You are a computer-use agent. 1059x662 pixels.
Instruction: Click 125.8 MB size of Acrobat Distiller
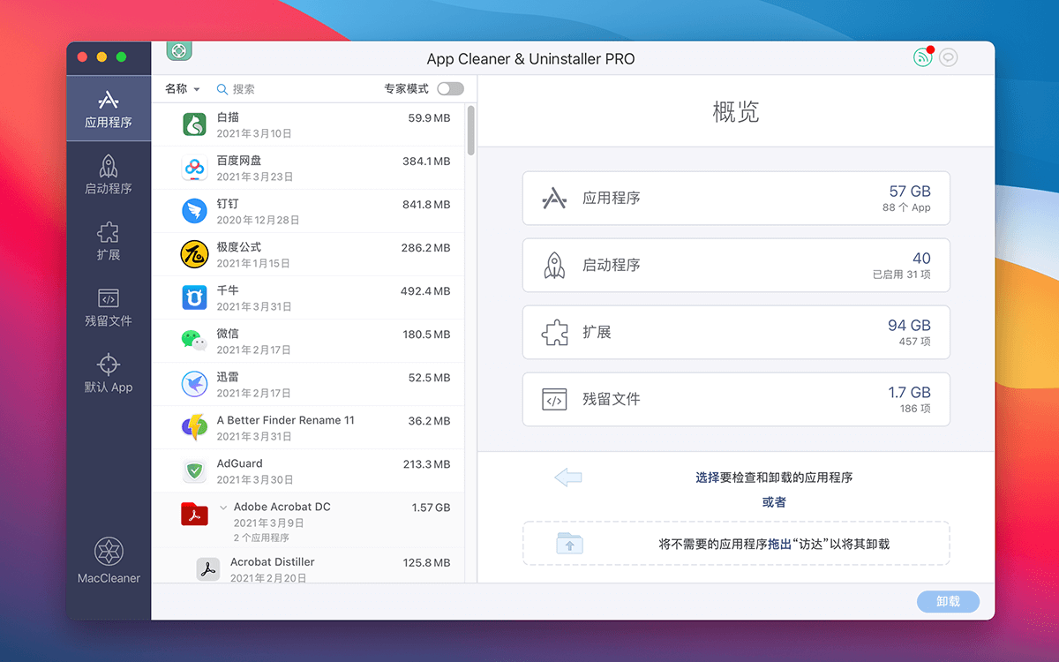point(426,561)
